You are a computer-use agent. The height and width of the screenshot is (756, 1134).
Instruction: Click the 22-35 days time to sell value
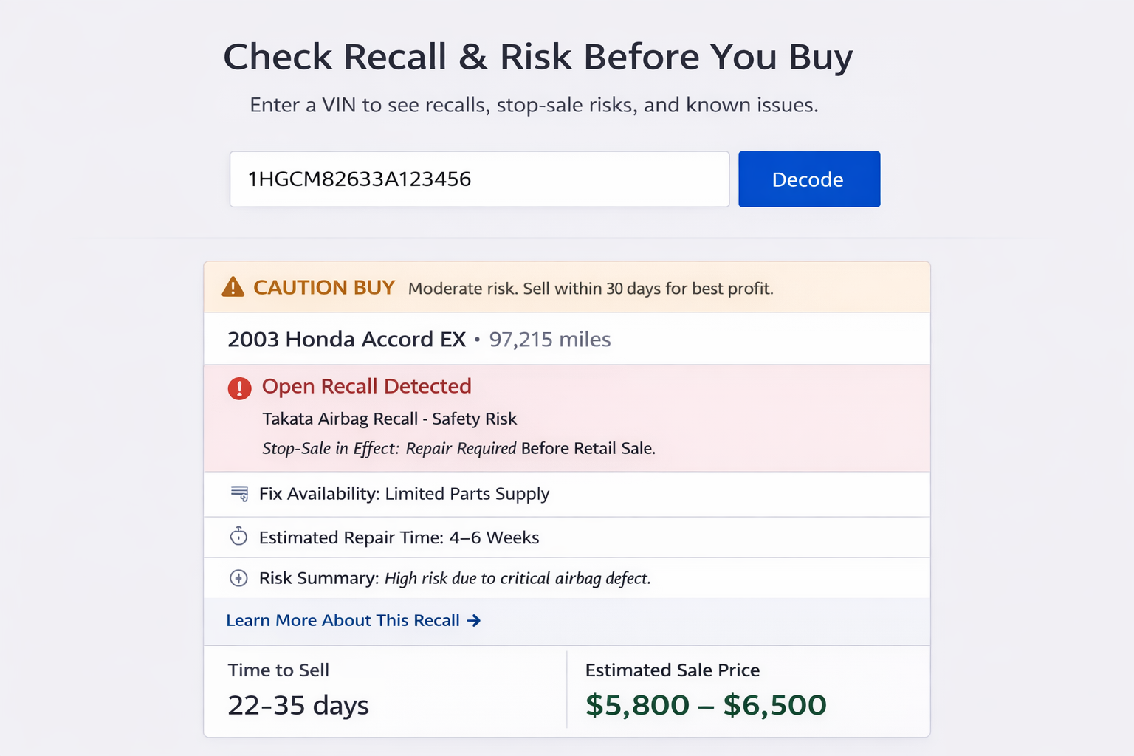pyautogui.click(x=298, y=705)
